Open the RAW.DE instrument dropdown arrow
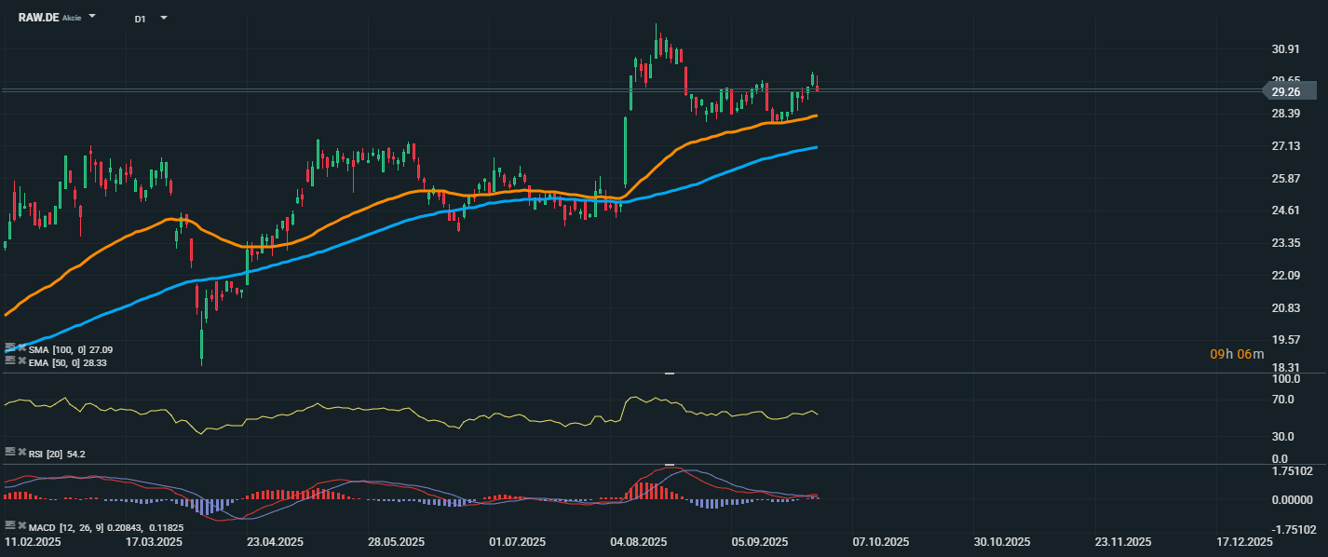Screen dimensions: 1328x557 coord(92,18)
